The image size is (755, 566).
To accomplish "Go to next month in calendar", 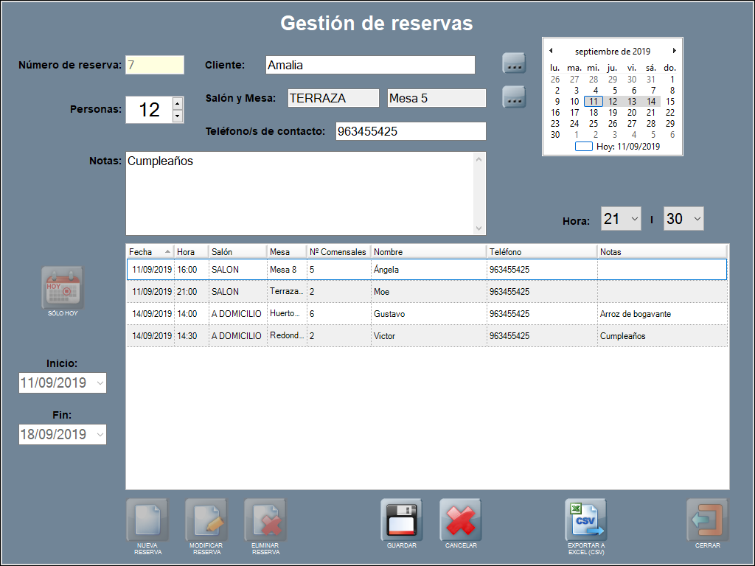I will [x=674, y=51].
